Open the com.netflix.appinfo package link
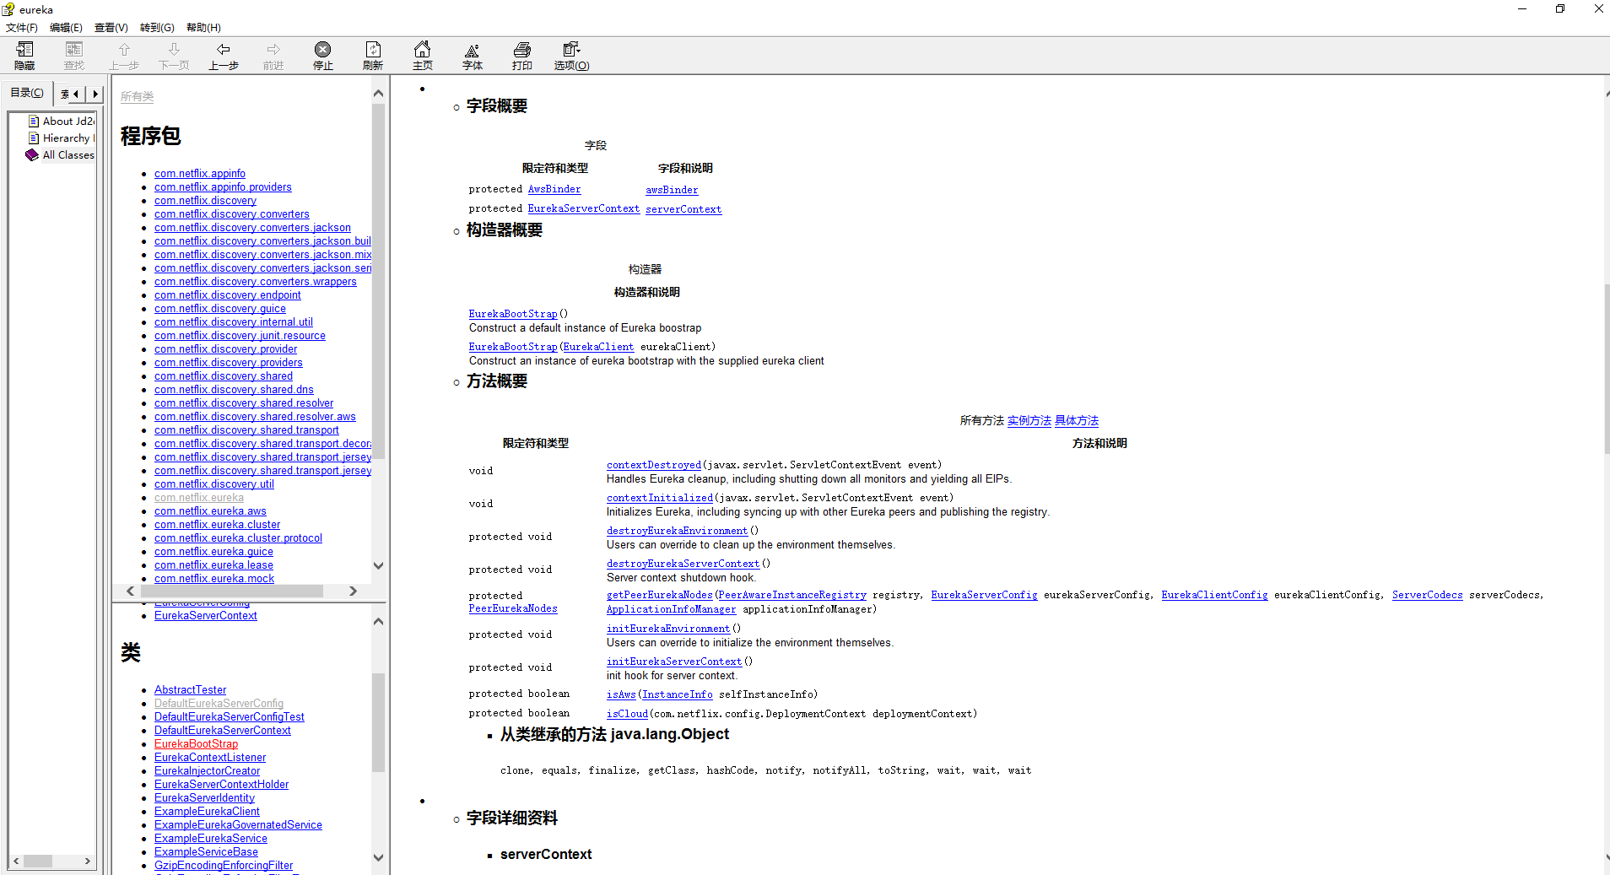This screenshot has width=1610, height=875. pyautogui.click(x=200, y=174)
